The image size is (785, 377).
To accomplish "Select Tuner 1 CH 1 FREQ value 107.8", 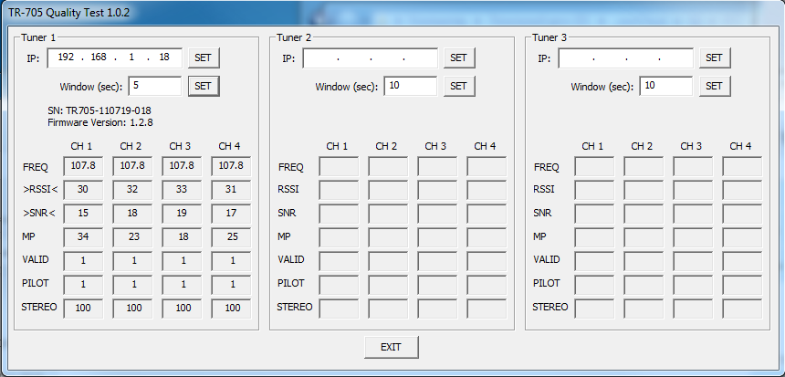I will click(x=83, y=166).
